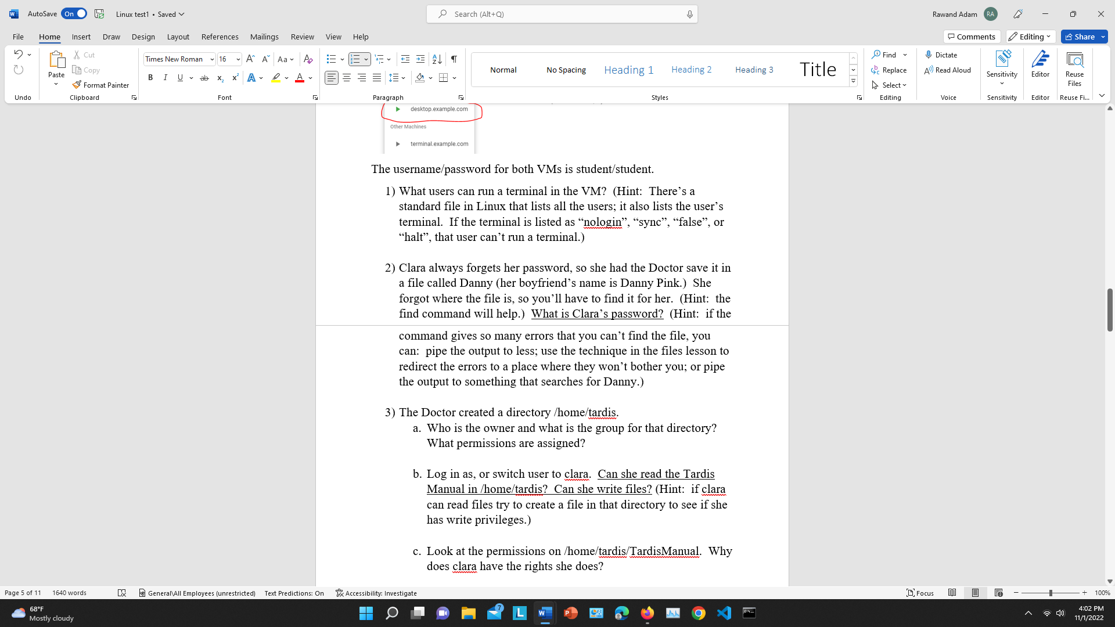Open the References tab
The image size is (1115, 627).
point(220,37)
